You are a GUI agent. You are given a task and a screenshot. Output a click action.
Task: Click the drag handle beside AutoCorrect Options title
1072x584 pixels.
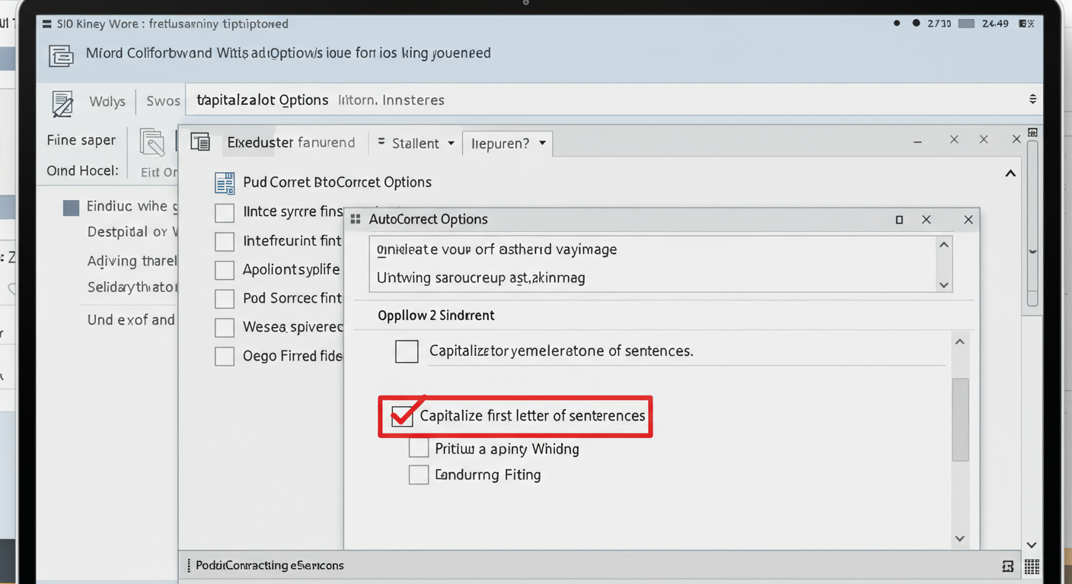(x=355, y=219)
